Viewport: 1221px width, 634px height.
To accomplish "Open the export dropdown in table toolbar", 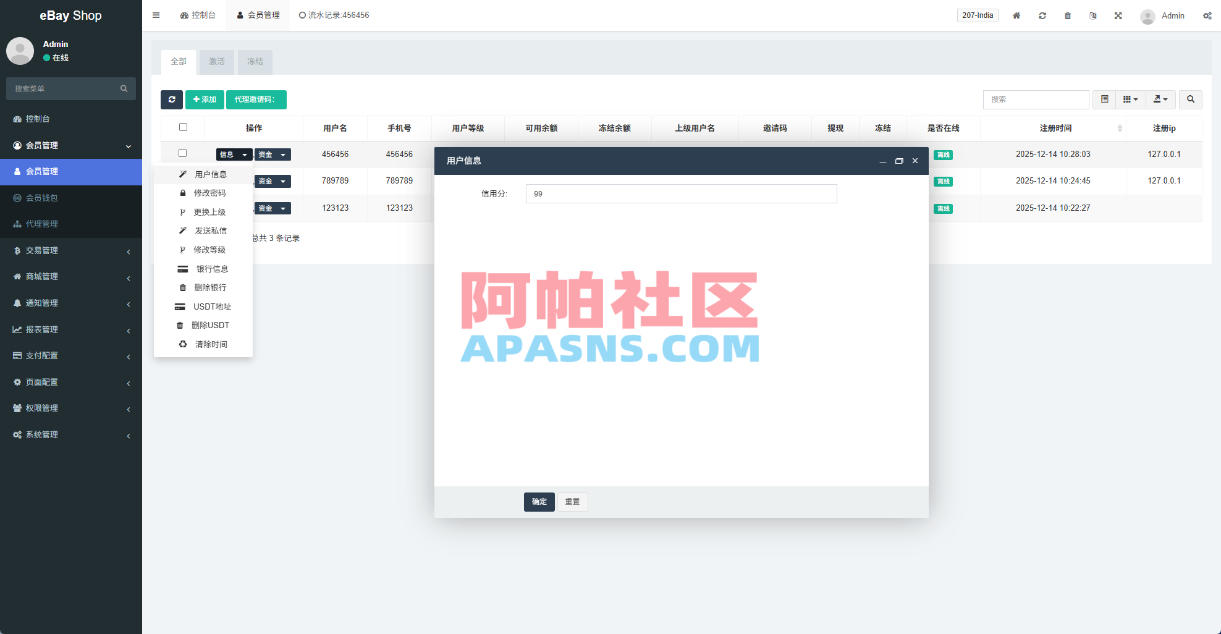I will 1161,99.
